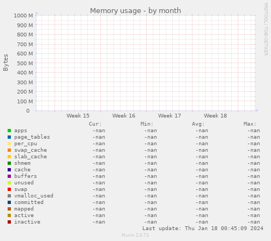This screenshot has width=271, height=241.
Task: Select the 'per_cpu' legend label
Action: pyautogui.click(x=26, y=144)
